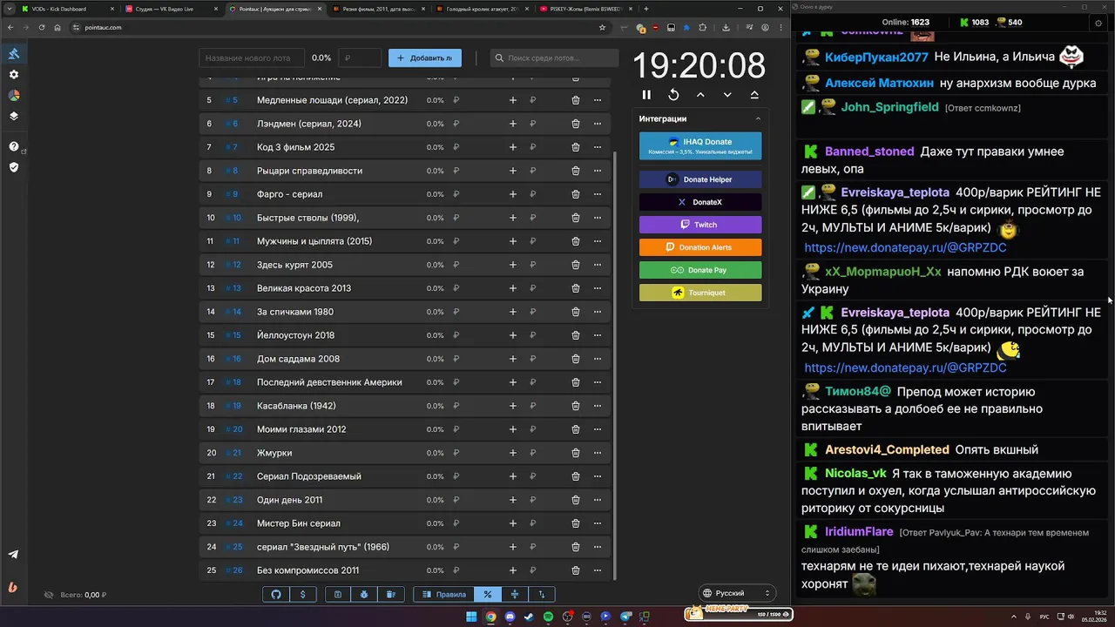Delete lot Код 3 фильм 2025
The width and height of the screenshot is (1115, 627).
[x=576, y=147]
